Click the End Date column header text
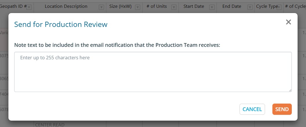Image resolution: width=306 pixels, height=127 pixels. pyautogui.click(x=232, y=6)
